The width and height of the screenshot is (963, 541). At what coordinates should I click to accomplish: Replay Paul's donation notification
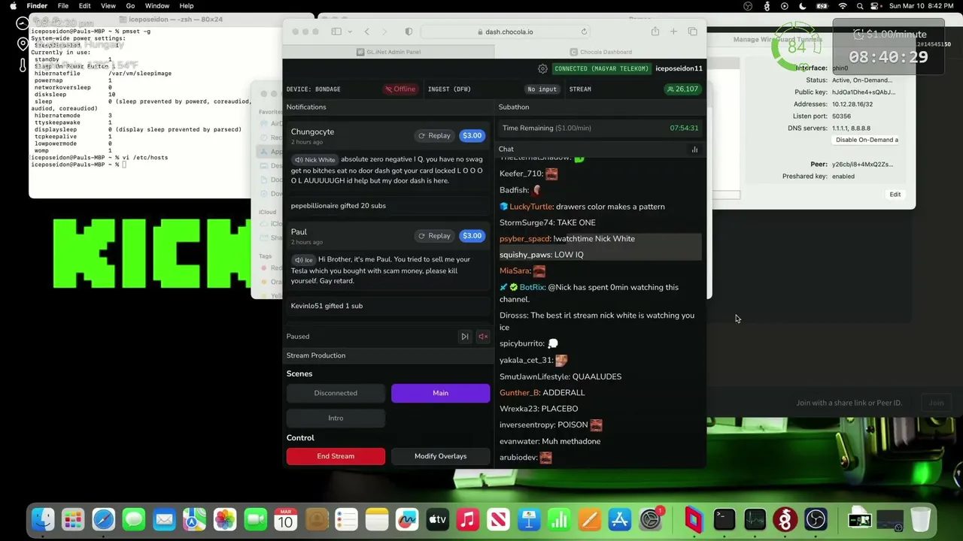[x=434, y=236]
